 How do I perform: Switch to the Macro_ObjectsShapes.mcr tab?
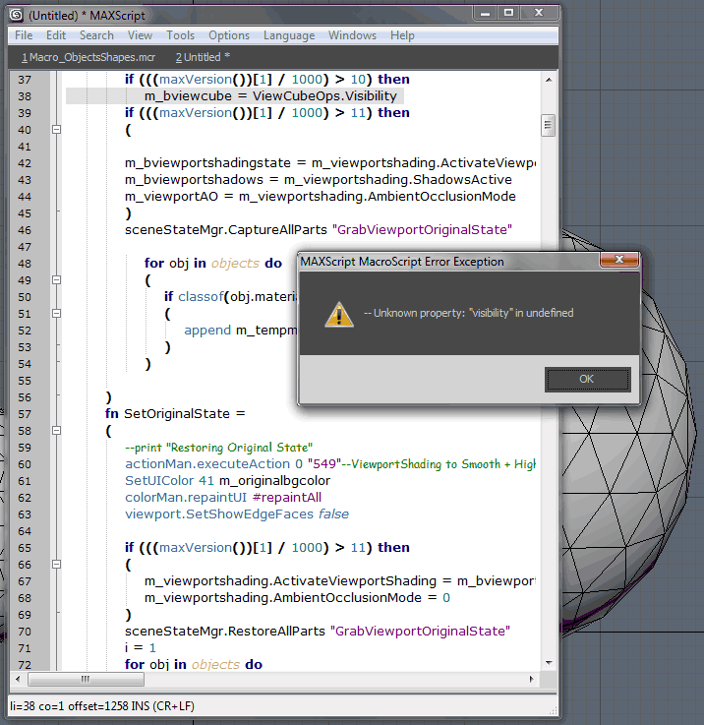88,57
